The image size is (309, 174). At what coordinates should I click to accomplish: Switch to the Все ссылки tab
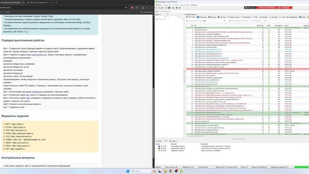coord(191,17)
